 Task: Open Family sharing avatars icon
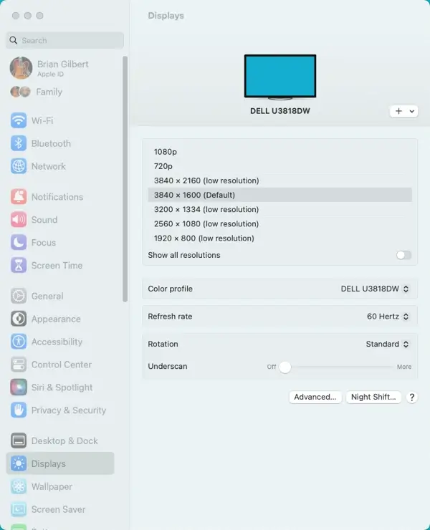tap(20, 92)
